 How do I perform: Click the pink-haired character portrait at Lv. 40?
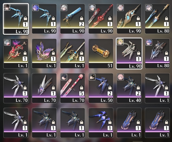tap(121, 77)
